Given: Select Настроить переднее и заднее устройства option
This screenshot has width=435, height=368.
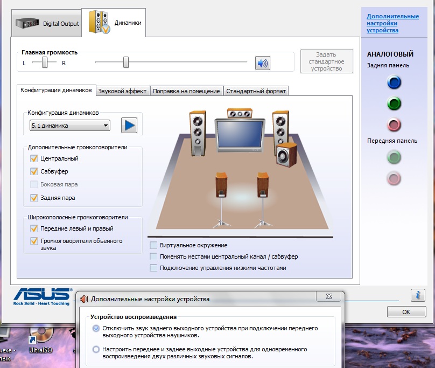Looking at the screenshot, I should tap(96, 349).
